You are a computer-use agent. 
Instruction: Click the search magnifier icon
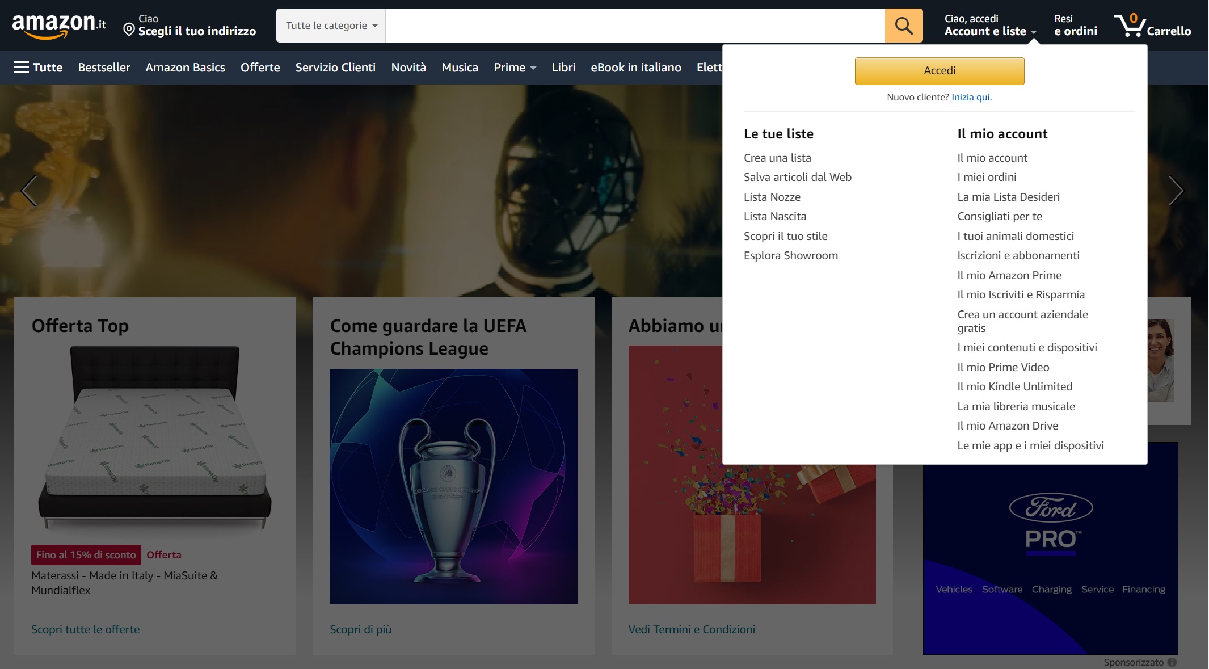[904, 25]
